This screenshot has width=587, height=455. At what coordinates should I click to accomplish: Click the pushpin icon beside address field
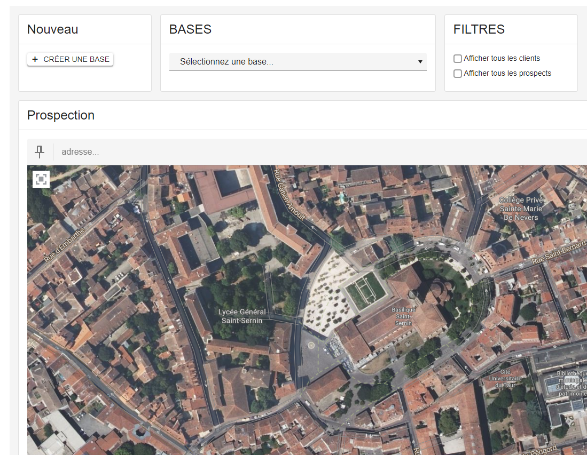tap(40, 152)
